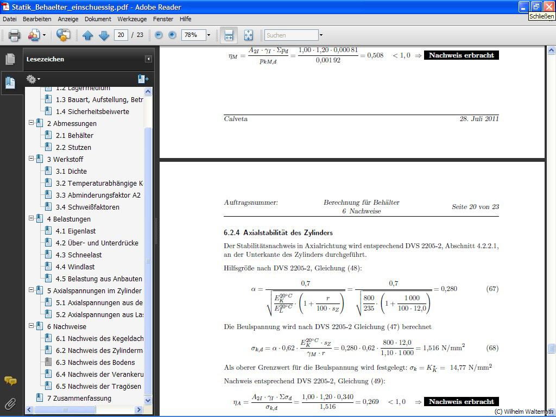Click the zoom in plus button
Image resolution: width=556 pixels, height=417 pixels.
pyautogui.click(x=172, y=35)
